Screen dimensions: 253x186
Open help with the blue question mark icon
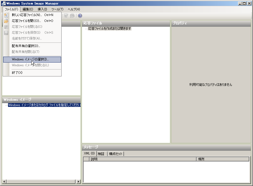coord(80,15)
